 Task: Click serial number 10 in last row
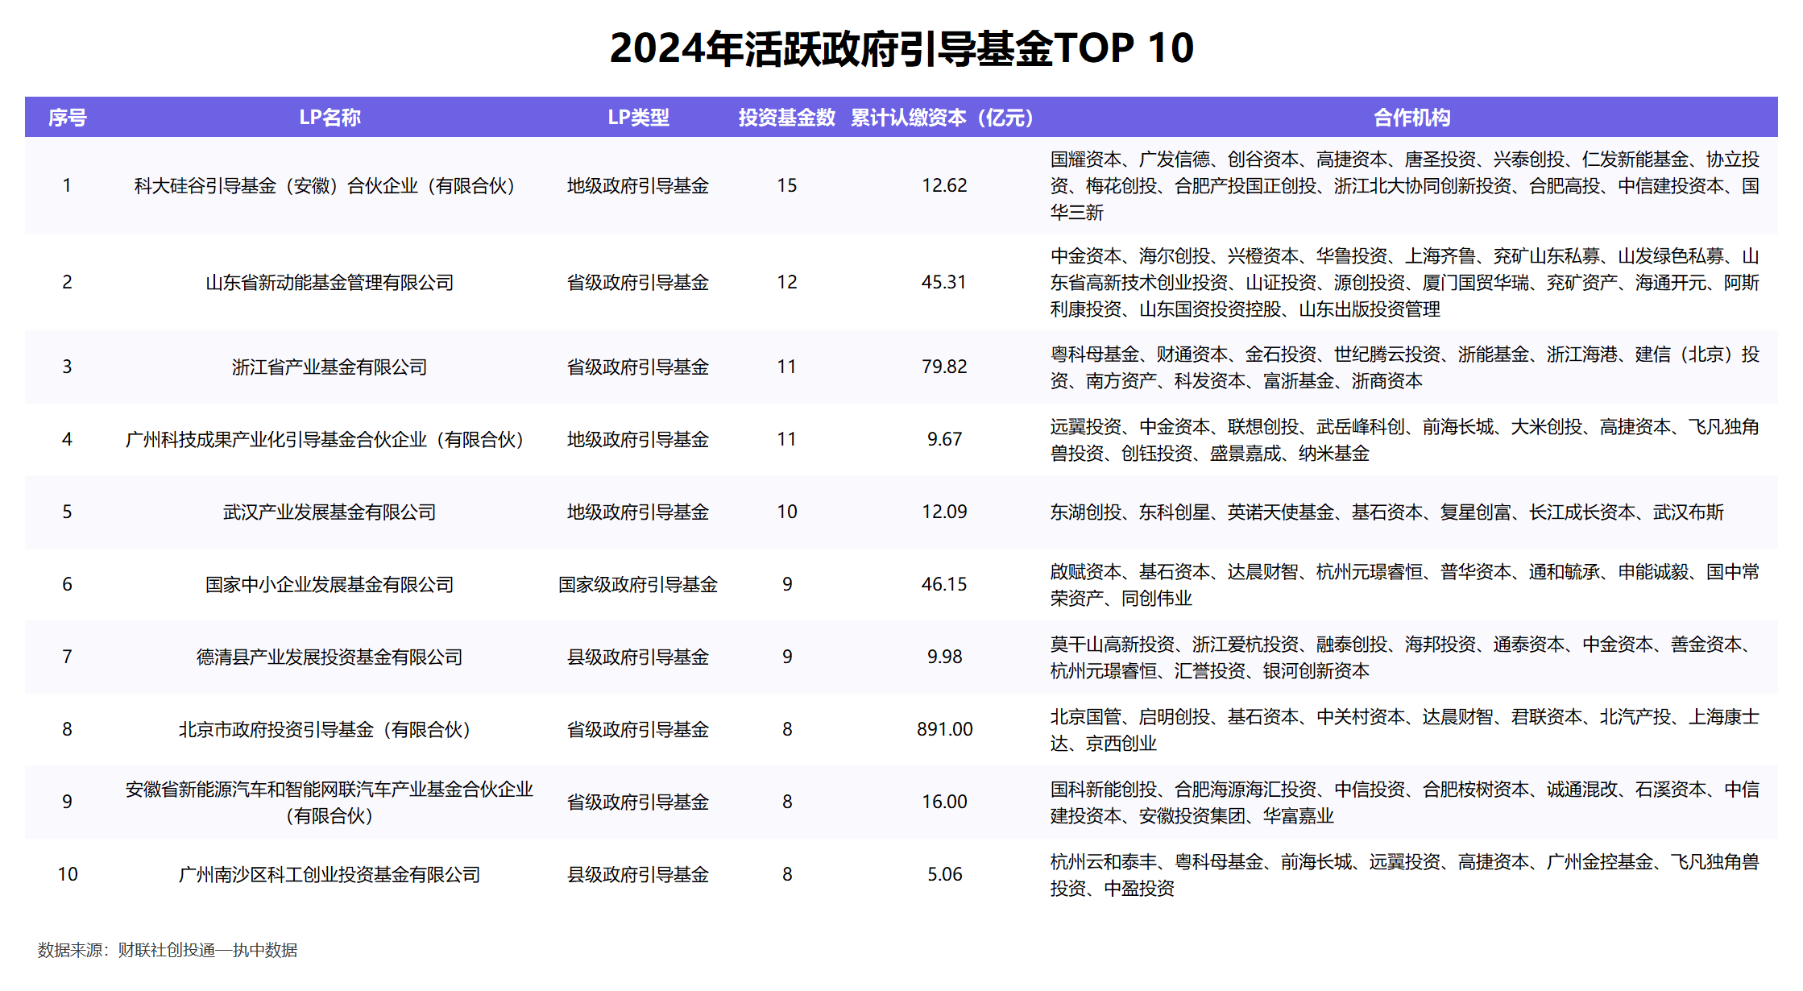click(68, 875)
